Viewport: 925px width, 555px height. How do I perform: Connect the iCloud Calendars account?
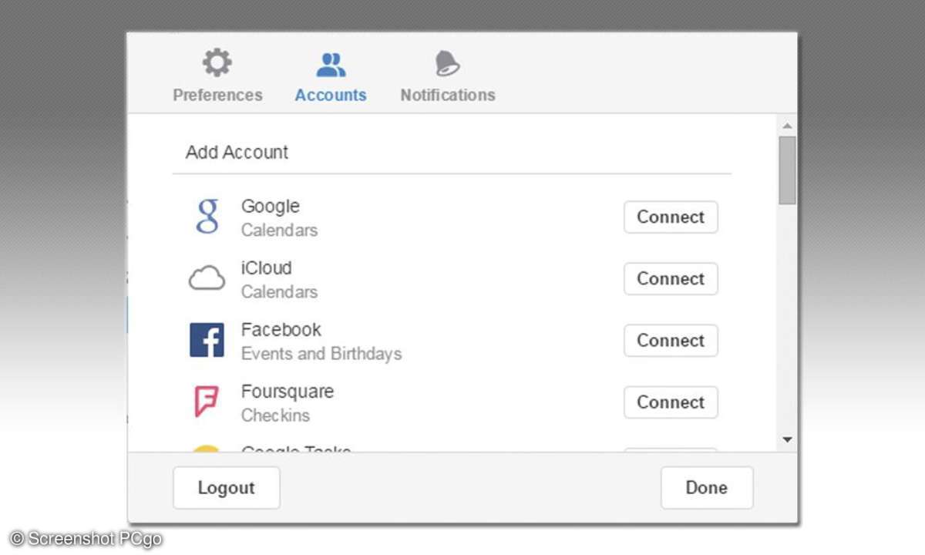pyautogui.click(x=671, y=278)
